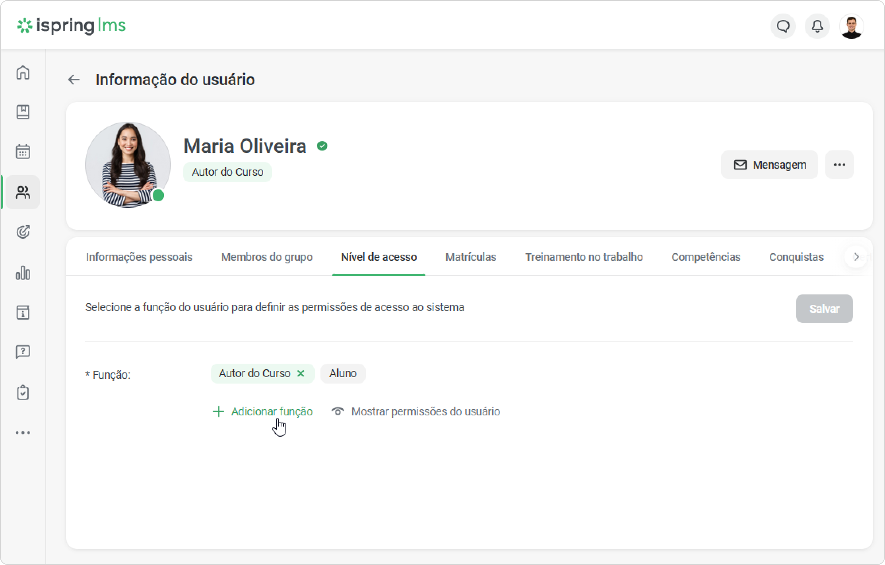This screenshot has width=885, height=565.
Task: Open the Home icon in sidebar
Action: click(x=23, y=72)
